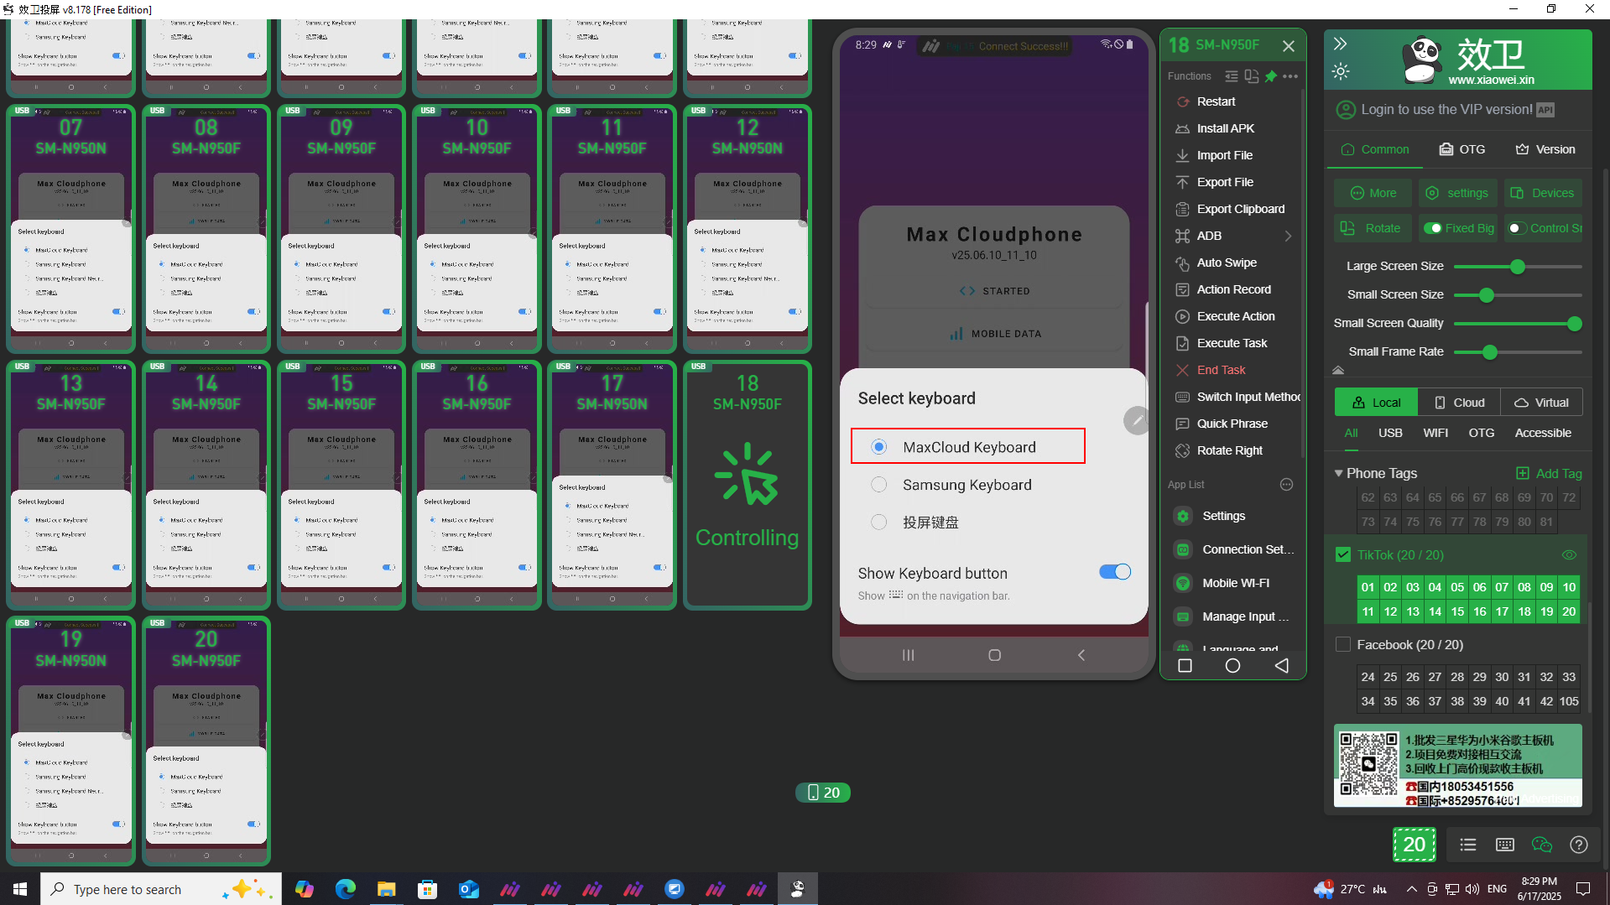Select device 07 SM-N950N thumbnail
This screenshot has width=1610, height=905.
tap(70, 228)
